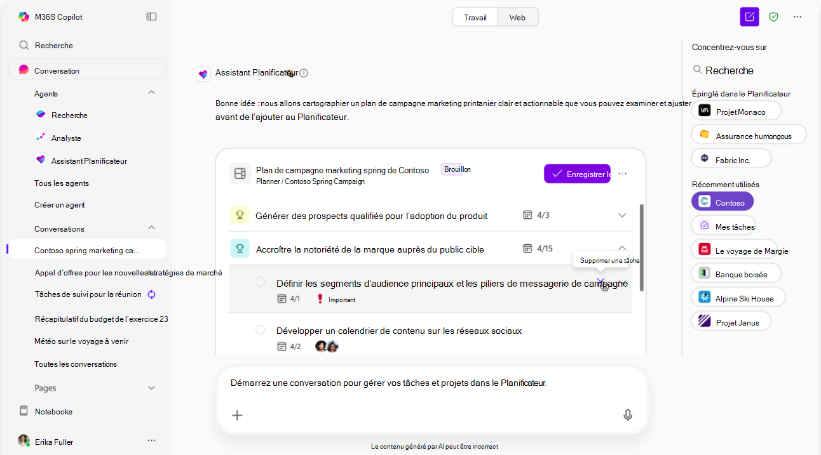
Task: Click Créer un agent link
Action: [x=60, y=205]
